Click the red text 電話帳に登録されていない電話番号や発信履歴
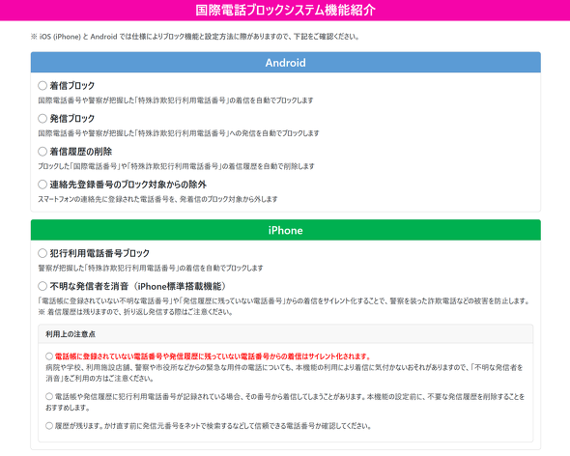Image resolution: width=570 pixels, height=456 pixels. (213, 356)
